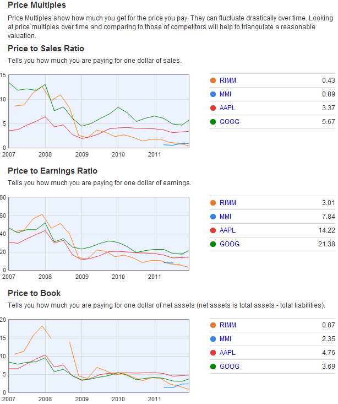338x404 pixels.
Task: Click the 2009 marker on Price to Sales chart
Action: tap(82, 154)
